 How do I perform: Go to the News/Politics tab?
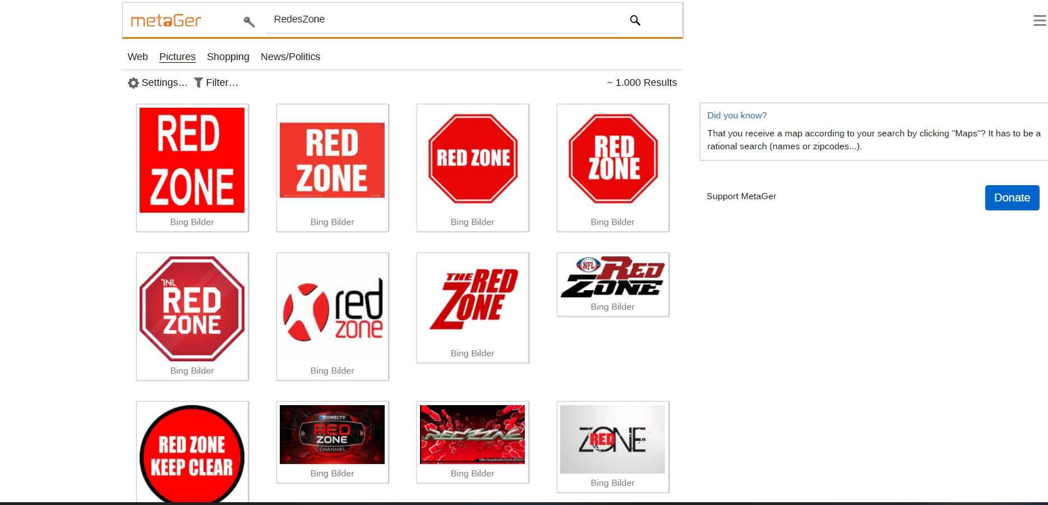(x=290, y=57)
